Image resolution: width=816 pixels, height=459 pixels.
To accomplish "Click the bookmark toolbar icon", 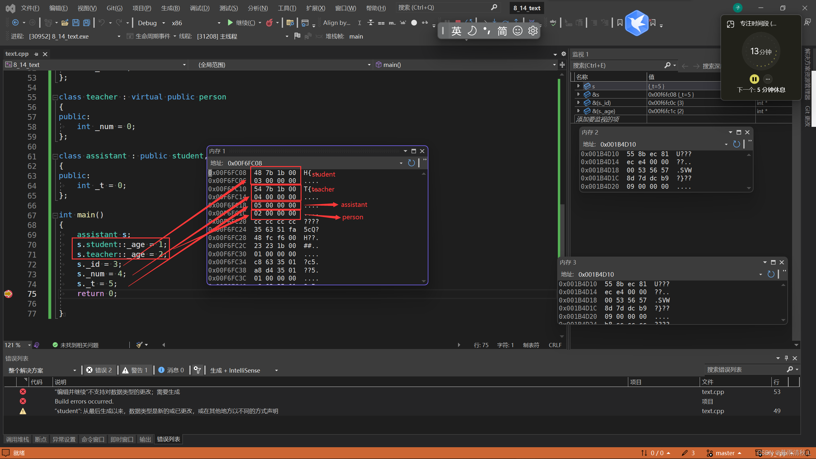I will pyautogui.click(x=620, y=23).
